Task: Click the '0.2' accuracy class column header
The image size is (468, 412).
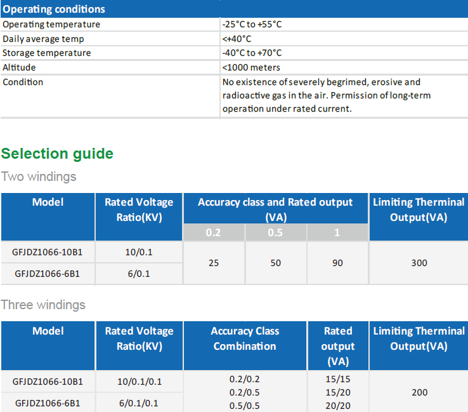Action: [214, 232]
